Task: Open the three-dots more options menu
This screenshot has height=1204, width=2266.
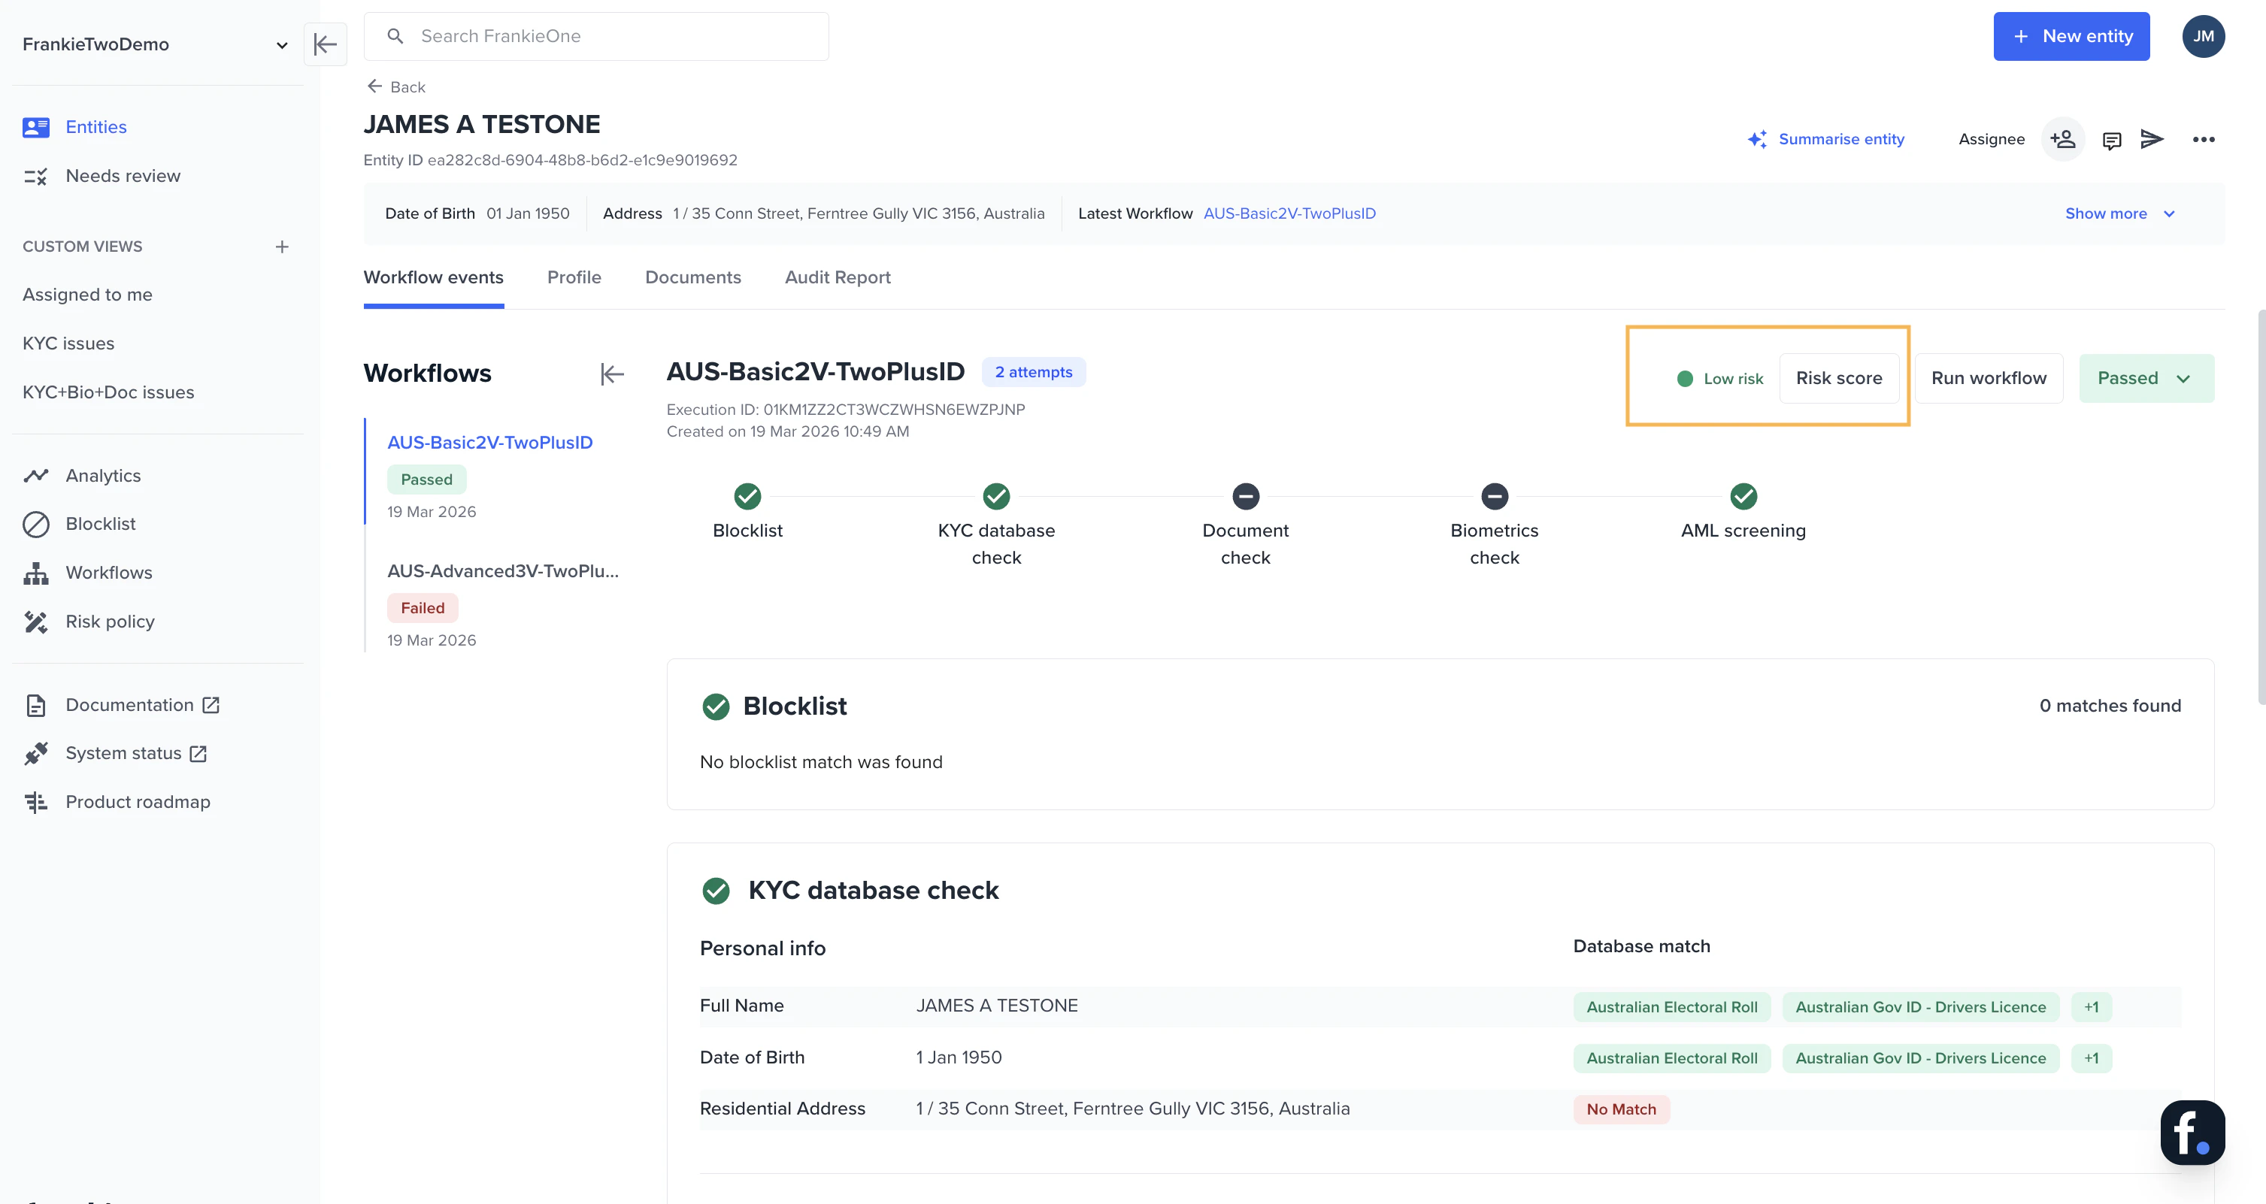Action: tap(2203, 140)
